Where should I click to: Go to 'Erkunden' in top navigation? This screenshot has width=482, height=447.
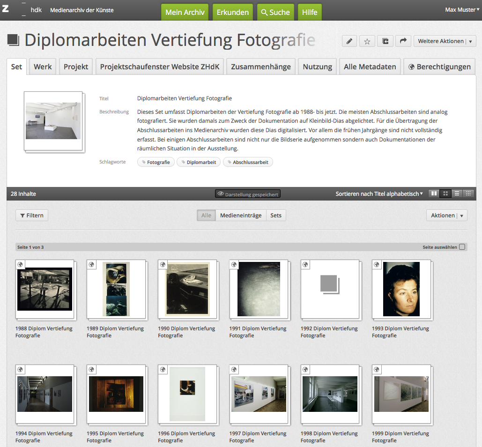[x=233, y=12]
